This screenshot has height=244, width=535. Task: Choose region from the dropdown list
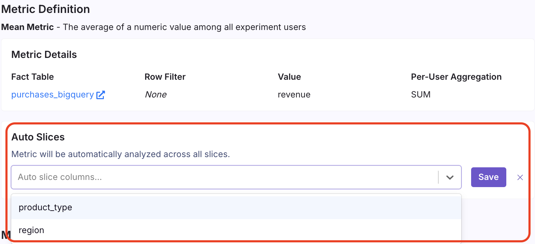click(x=31, y=230)
